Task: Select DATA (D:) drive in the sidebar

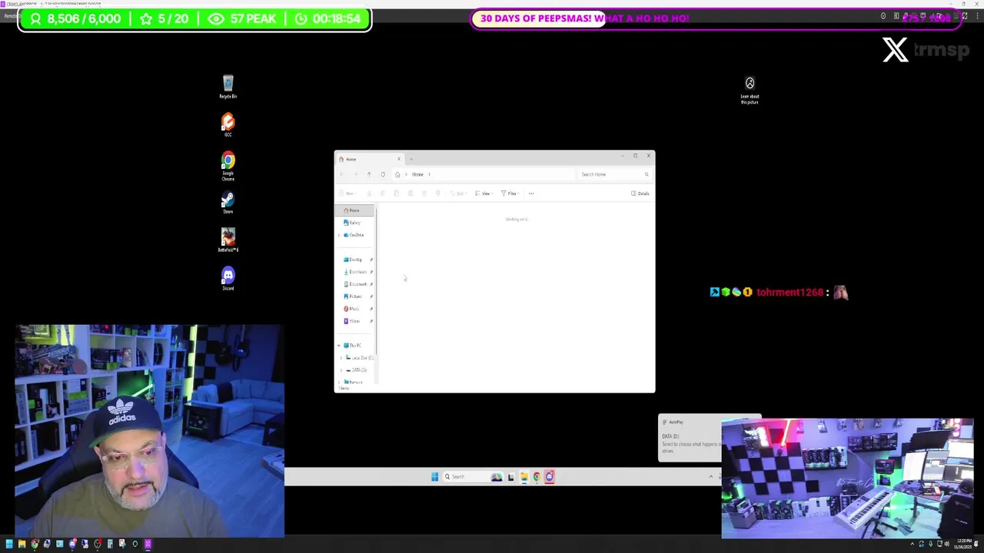Action: 358,370
